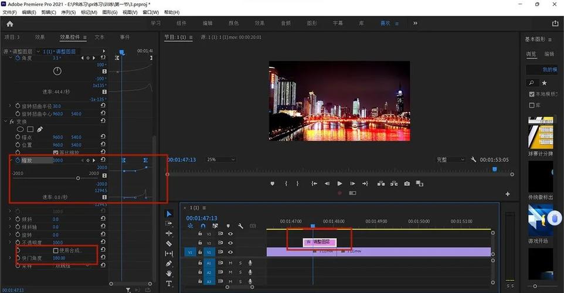Click the export share icon at top right
564x293 pixels.
pyautogui.click(x=555, y=23)
